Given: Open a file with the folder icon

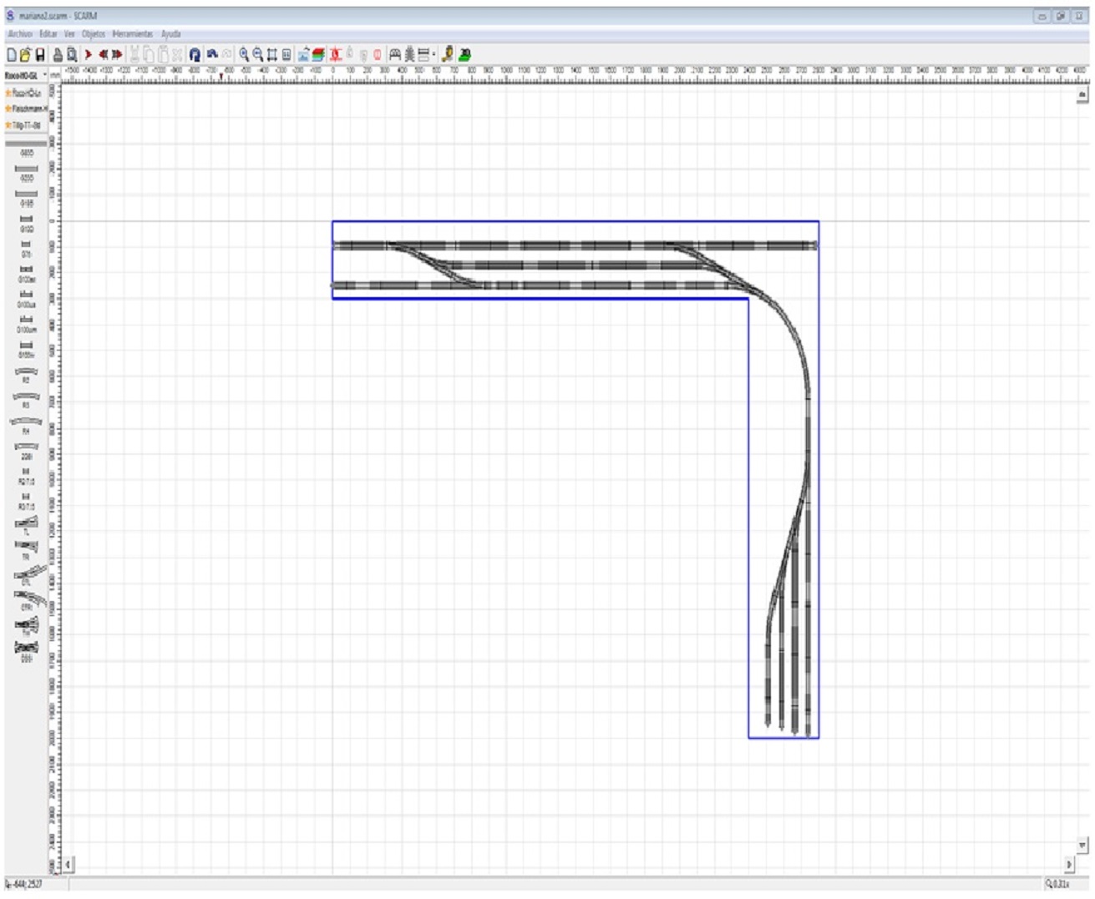Looking at the screenshot, I should (25, 54).
